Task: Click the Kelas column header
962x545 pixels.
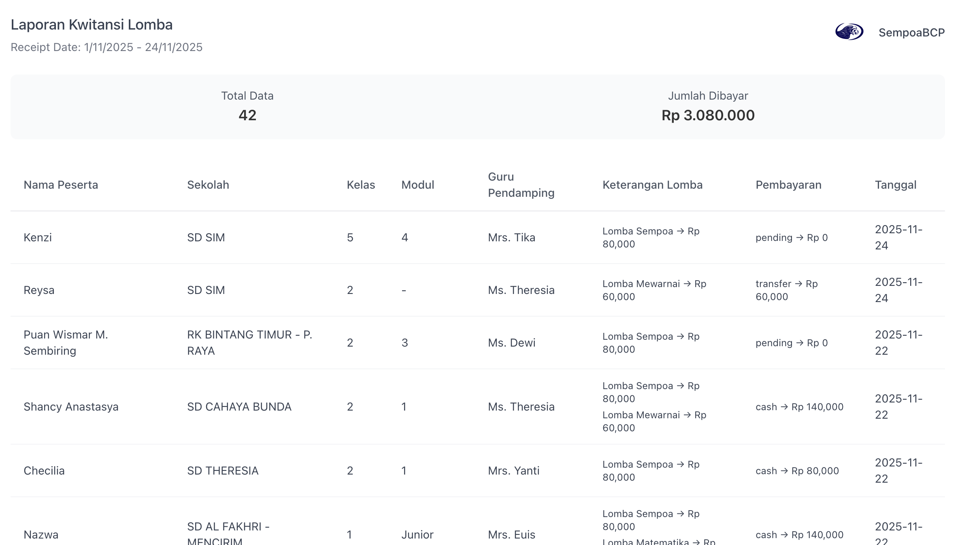Action: point(361,185)
